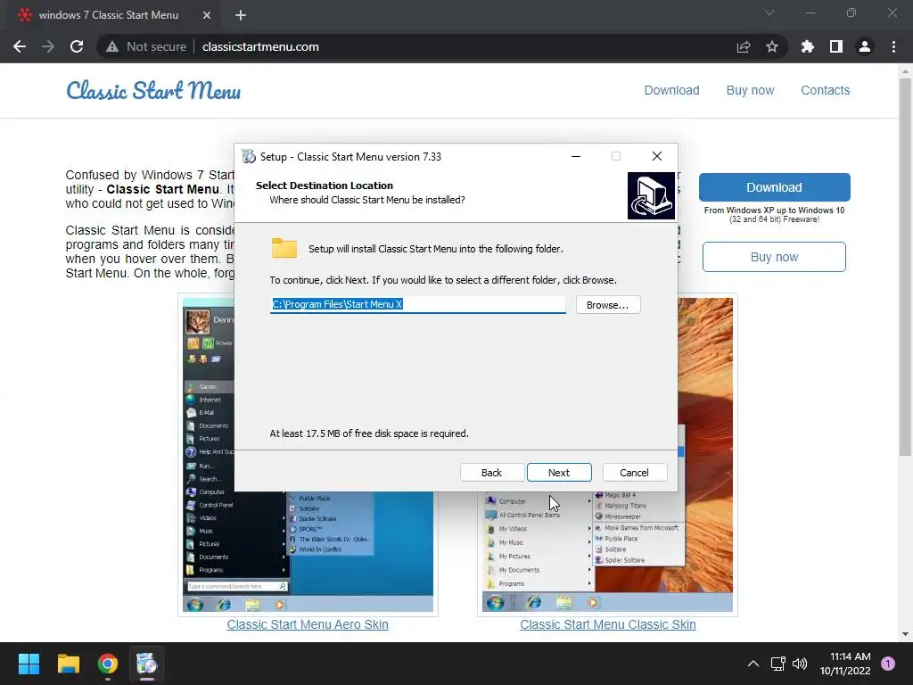Show hidden system tray icons
913x685 pixels.
(x=753, y=664)
